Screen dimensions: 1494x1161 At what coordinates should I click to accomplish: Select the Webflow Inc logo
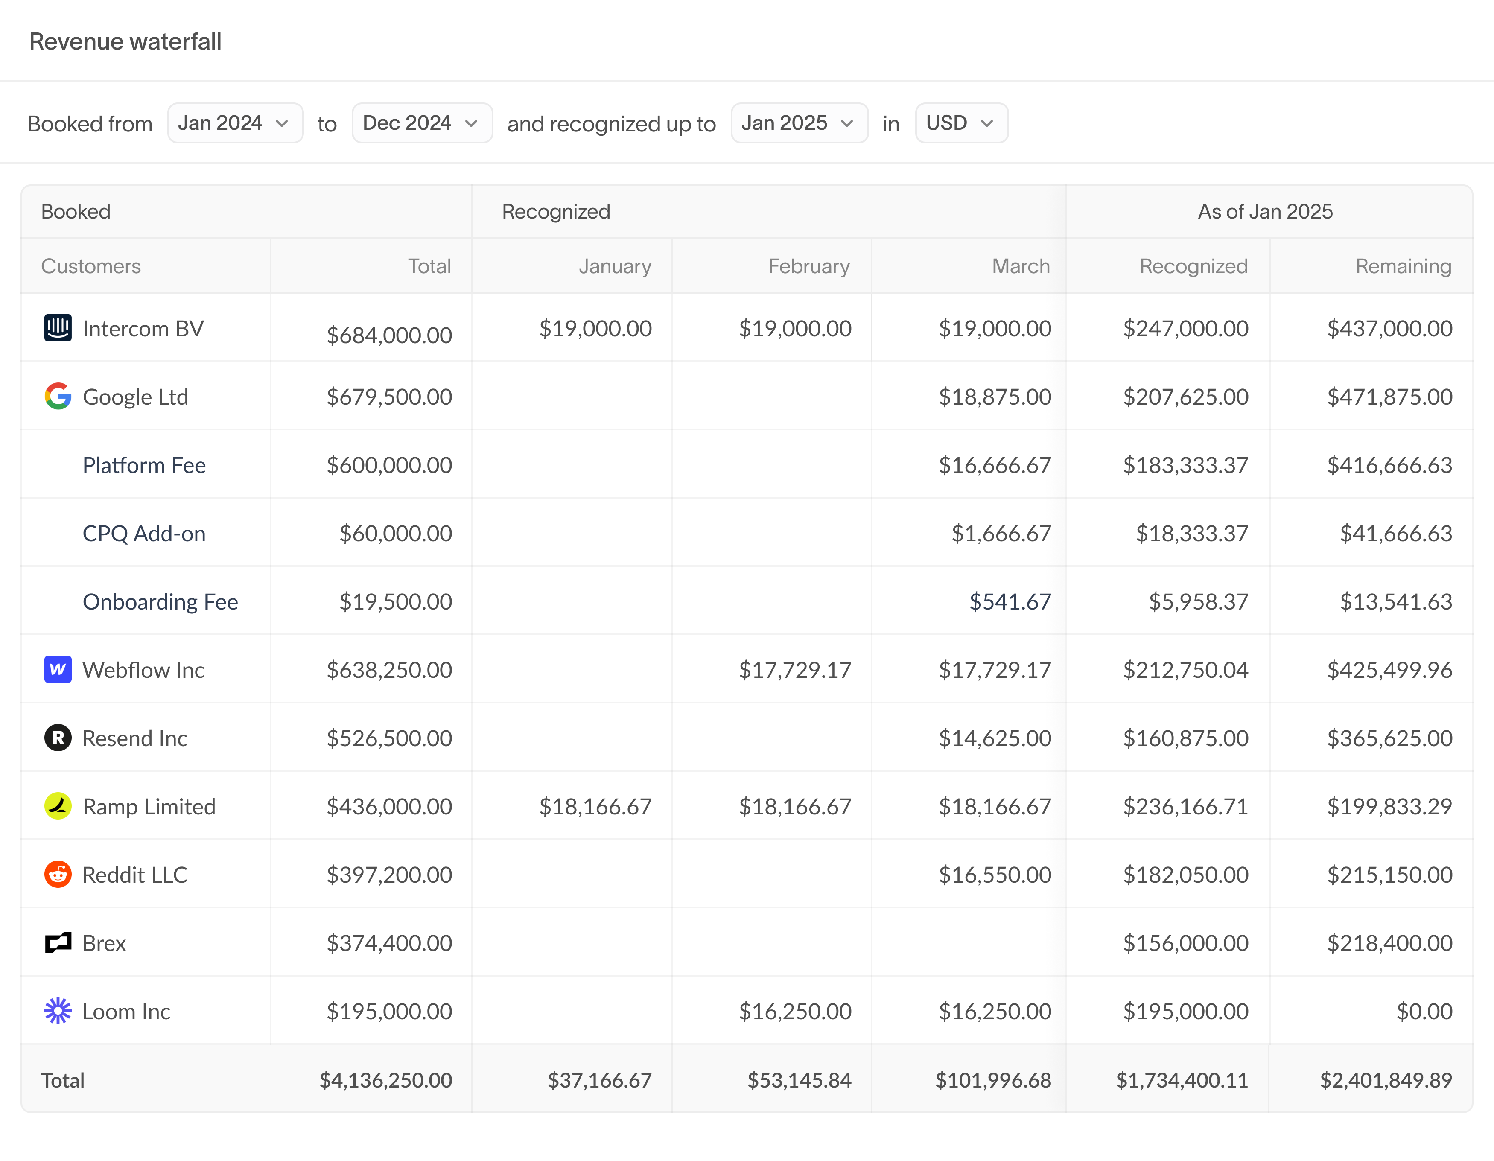(x=58, y=669)
